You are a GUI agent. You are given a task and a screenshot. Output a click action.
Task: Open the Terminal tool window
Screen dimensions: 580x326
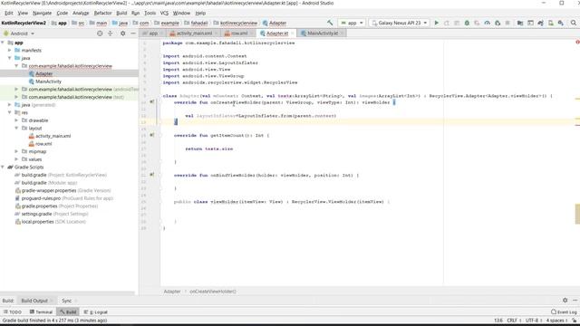(41, 312)
